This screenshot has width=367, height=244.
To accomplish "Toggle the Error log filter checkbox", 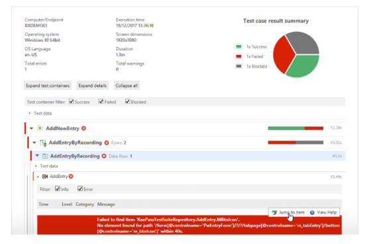I will (80, 188).
